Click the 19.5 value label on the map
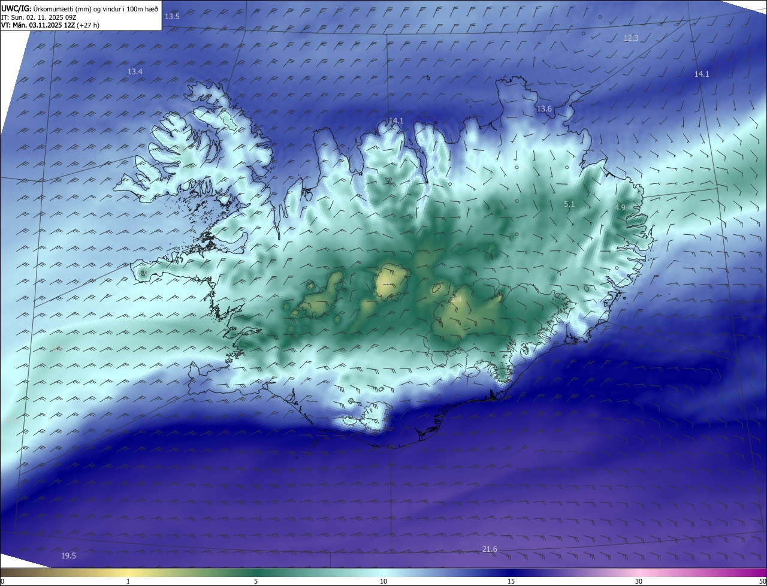This screenshot has height=586, width=767. tap(68, 556)
